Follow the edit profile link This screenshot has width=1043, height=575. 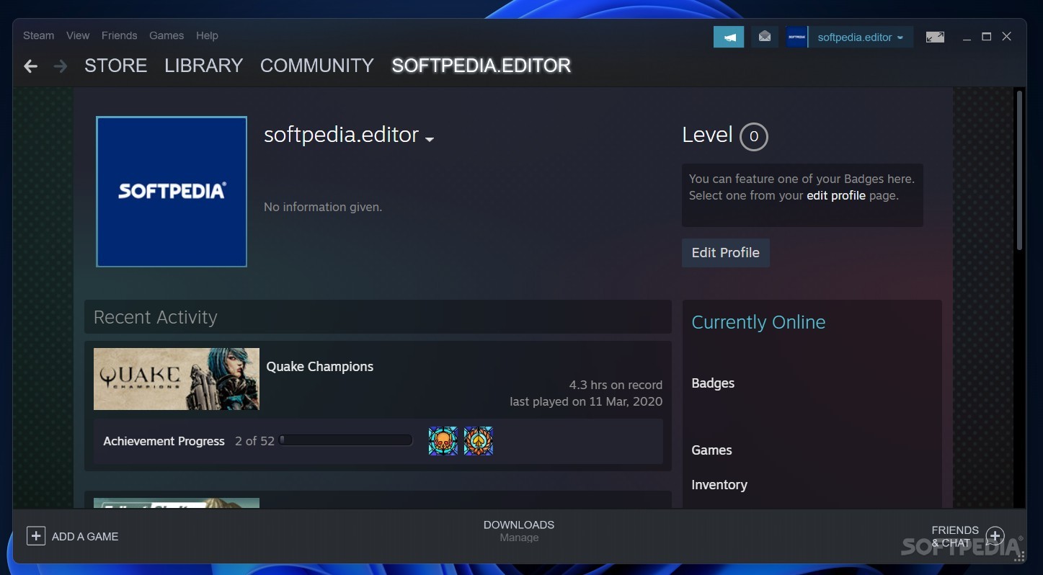(x=835, y=195)
